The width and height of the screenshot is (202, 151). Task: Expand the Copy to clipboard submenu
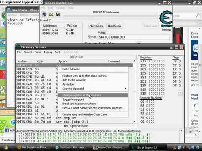point(93,89)
